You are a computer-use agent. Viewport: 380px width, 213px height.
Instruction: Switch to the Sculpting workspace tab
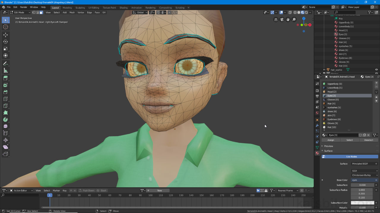[80, 8]
